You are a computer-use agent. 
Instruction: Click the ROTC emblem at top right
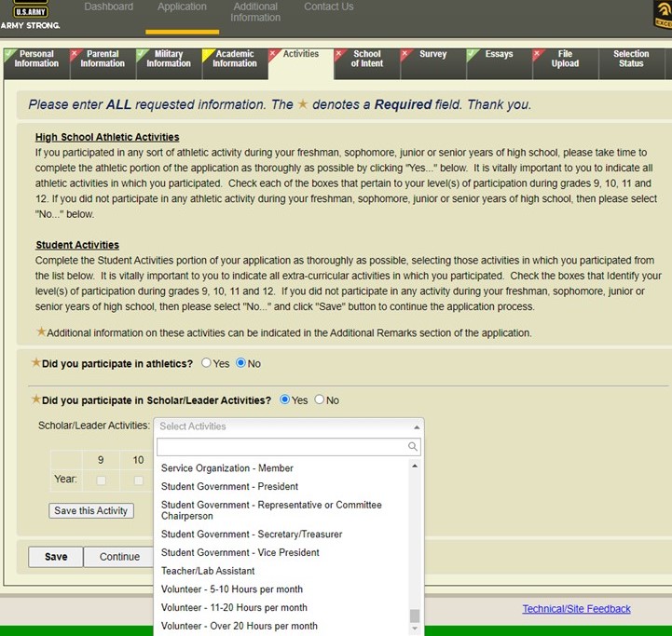(x=663, y=14)
